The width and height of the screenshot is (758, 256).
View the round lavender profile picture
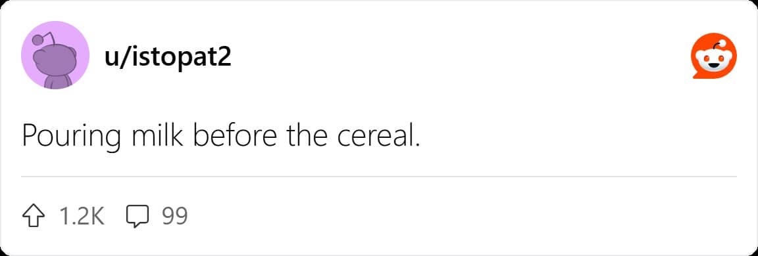pos(55,55)
